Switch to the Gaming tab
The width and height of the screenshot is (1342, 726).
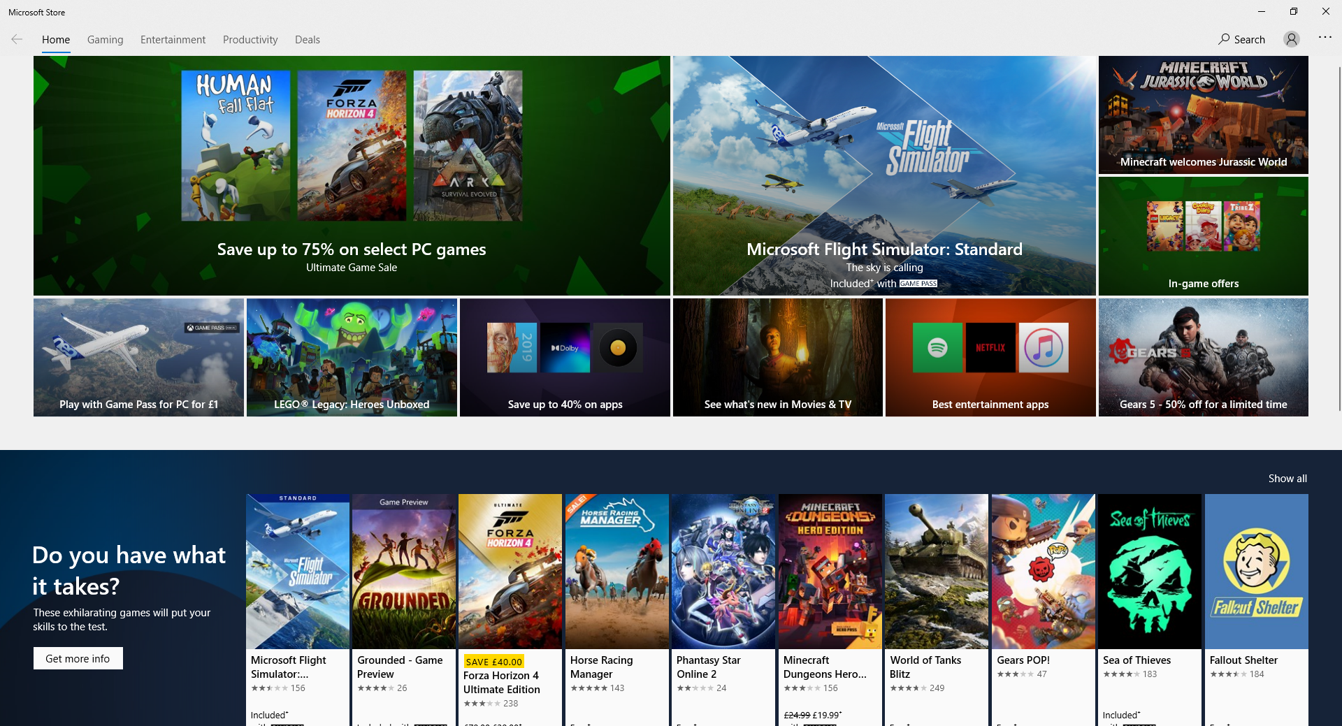pos(106,40)
